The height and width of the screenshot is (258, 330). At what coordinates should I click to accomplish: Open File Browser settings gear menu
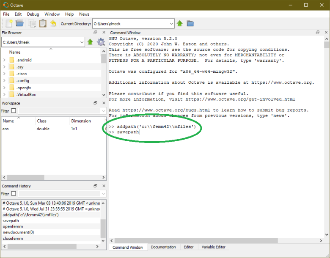pos(101,42)
